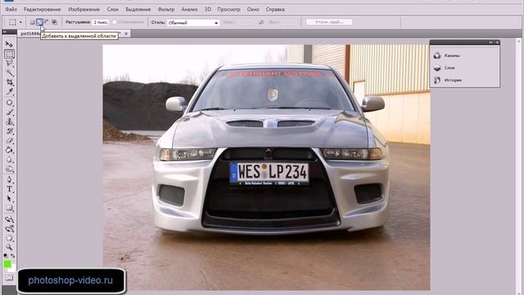This screenshot has width=524, height=295.
Task: Enable Add to selection mode
Action: click(39, 22)
